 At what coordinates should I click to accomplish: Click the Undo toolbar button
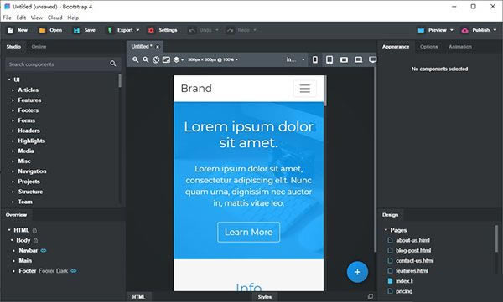click(x=203, y=30)
